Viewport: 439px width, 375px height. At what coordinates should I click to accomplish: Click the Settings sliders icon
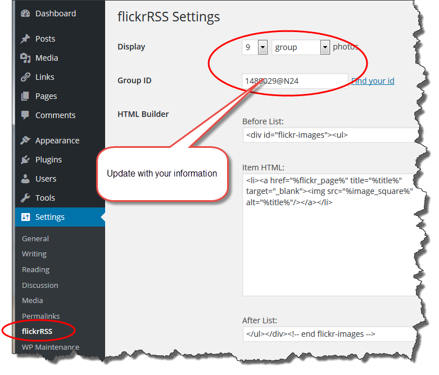(25, 217)
